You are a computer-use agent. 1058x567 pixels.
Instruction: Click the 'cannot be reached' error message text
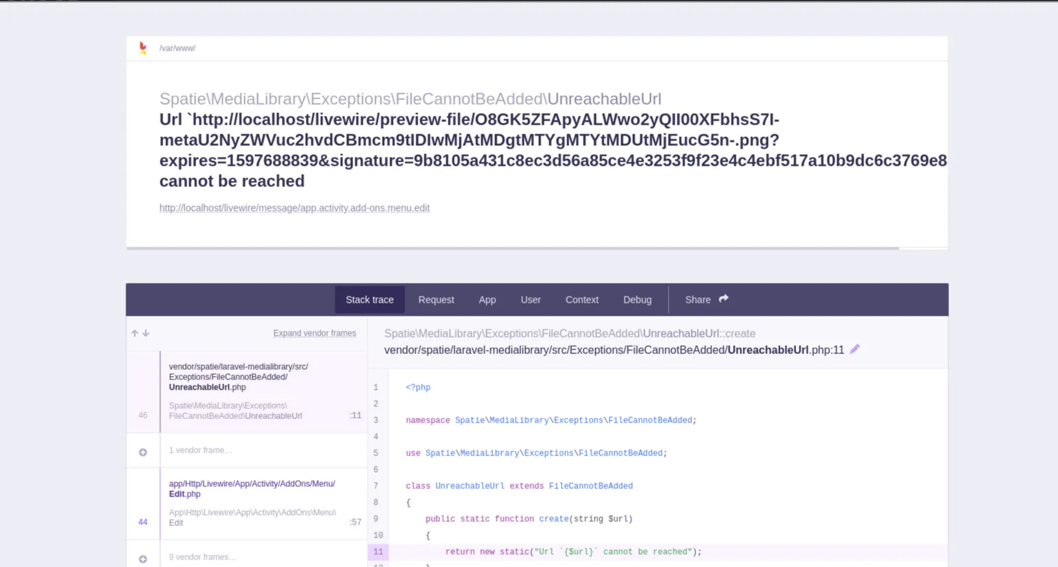(x=232, y=181)
